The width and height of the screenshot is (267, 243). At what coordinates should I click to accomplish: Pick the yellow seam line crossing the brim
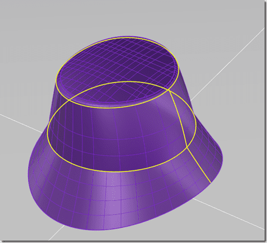click(x=199, y=165)
